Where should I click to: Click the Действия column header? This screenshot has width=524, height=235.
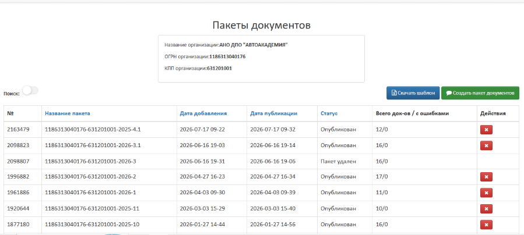tap(493, 113)
